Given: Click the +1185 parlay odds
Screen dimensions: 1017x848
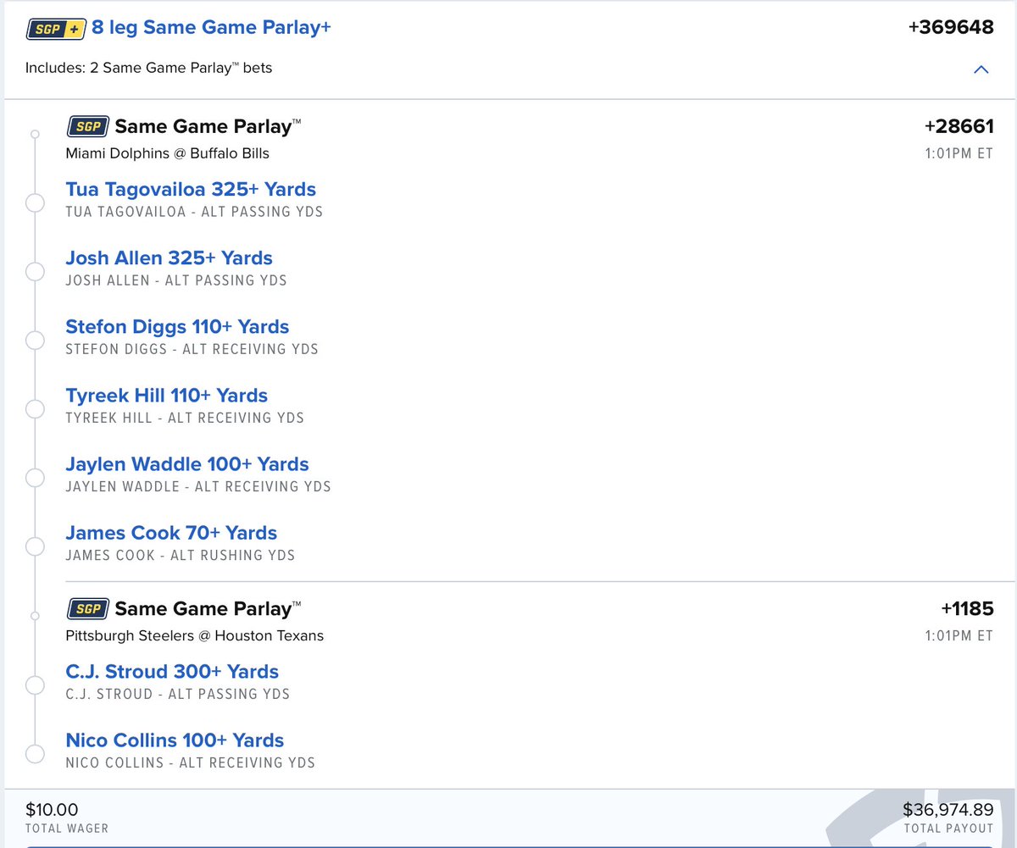Looking at the screenshot, I should 967,609.
